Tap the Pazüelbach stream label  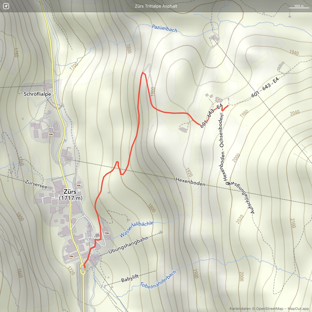(x=164, y=29)
